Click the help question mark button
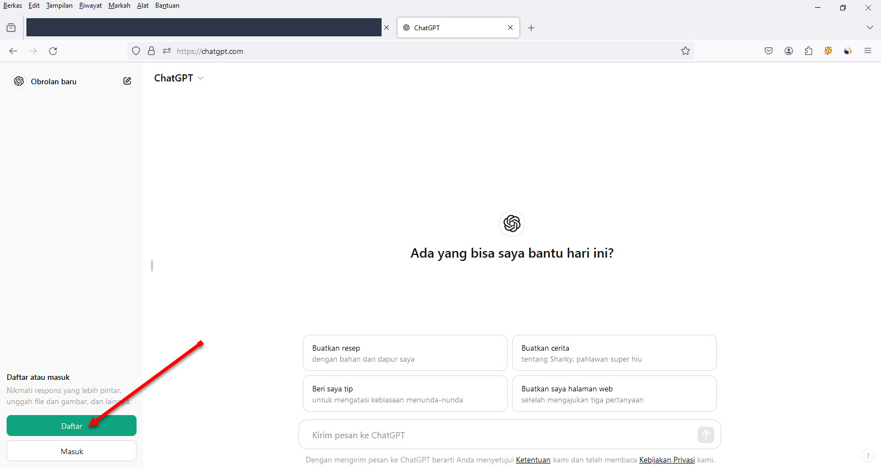881x469 pixels. pos(867,456)
